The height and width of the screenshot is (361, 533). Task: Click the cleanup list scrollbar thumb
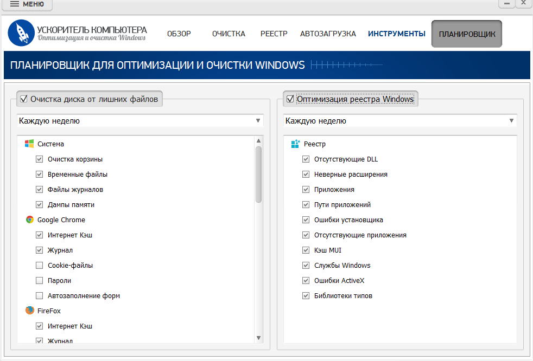pyautogui.click(x=259, y=175)
